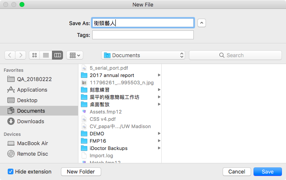Click the Remote Disc icon
Image resolution: width=286 pixels, height=180 pixels.
tap(11, 154)
